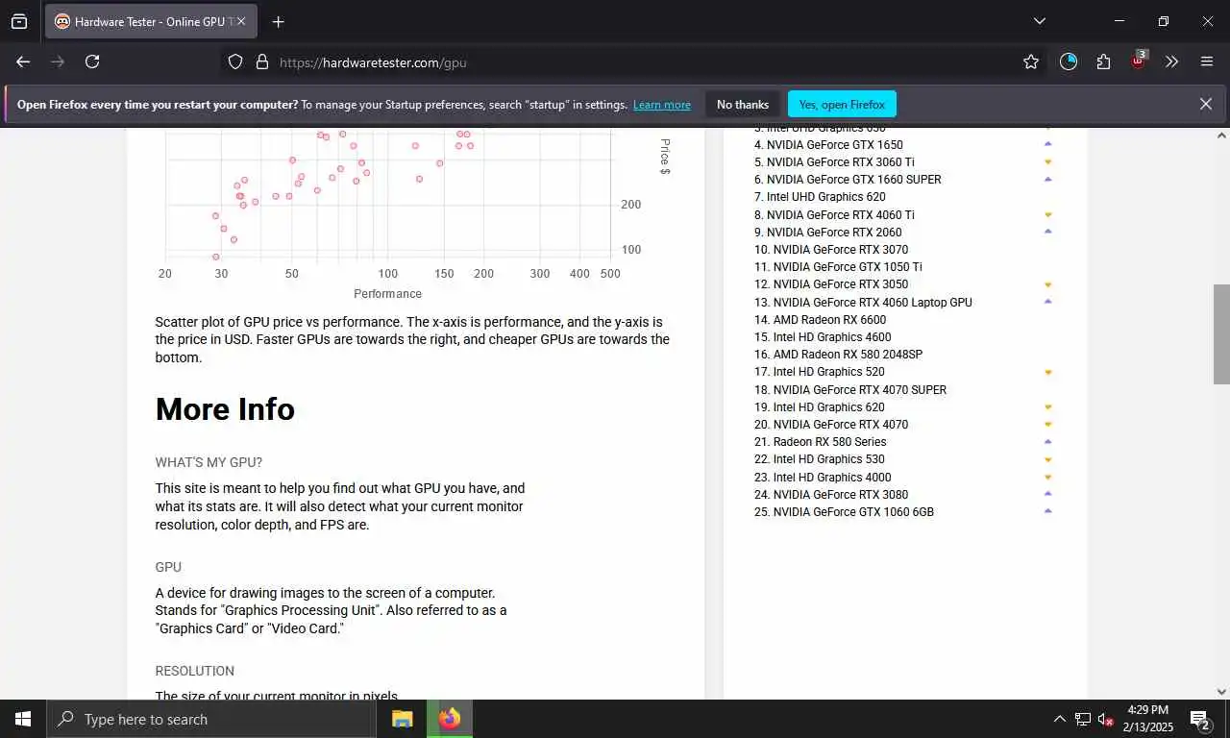Show hidden system tray icons

pos(1059,719)
